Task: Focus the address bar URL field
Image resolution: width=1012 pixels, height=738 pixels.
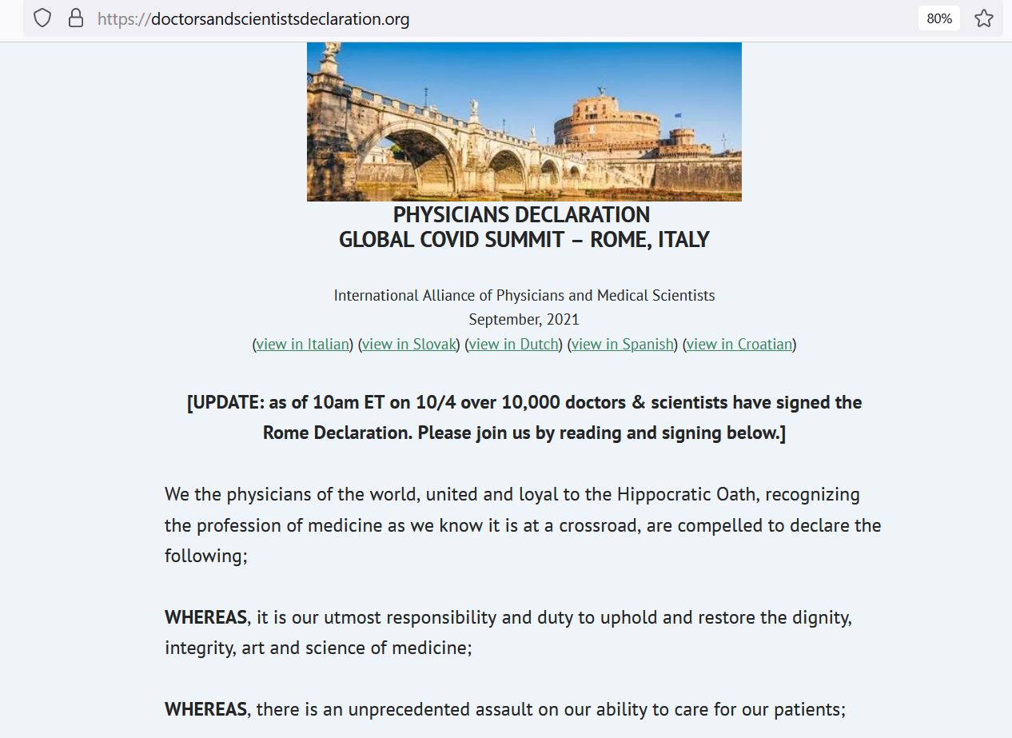Action: pyautogui.click(x=480, y=18)
